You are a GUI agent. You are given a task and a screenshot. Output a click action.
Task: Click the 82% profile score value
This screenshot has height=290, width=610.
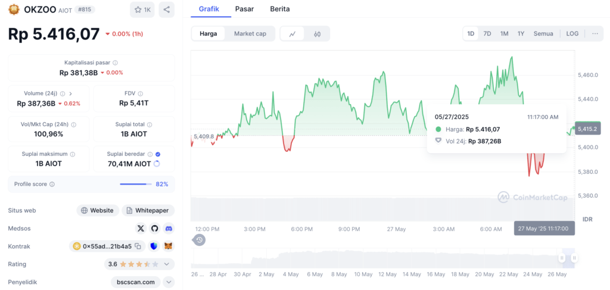click(x=162, y=184)
